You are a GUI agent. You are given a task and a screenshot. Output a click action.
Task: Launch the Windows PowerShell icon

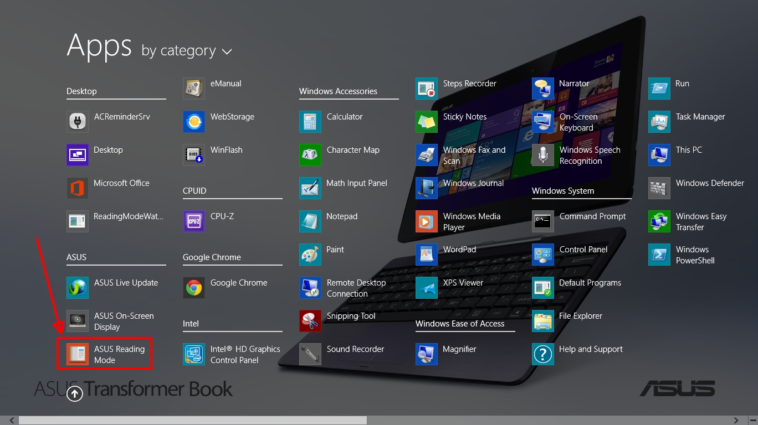click(x=659, y=255)
